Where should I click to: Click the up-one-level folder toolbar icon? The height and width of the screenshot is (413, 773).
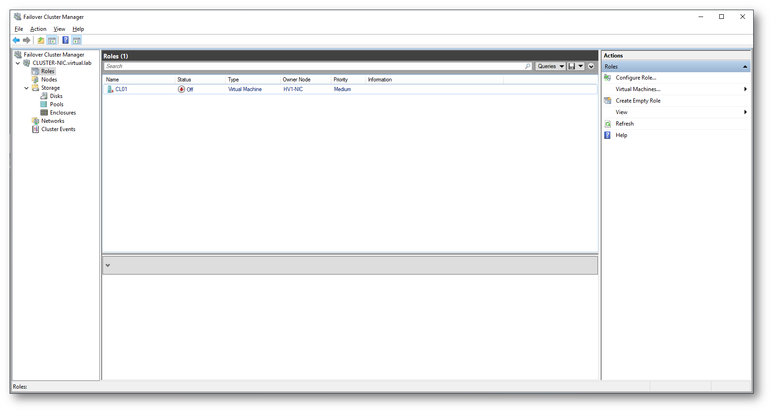(x=41, y=40)
